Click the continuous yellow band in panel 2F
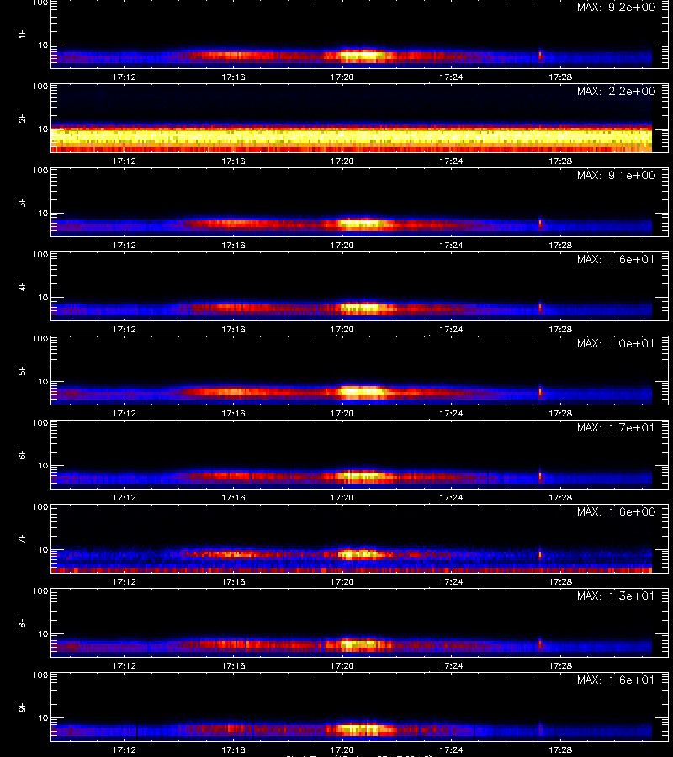This screenshot has width=673, height=757. point(352,136)
